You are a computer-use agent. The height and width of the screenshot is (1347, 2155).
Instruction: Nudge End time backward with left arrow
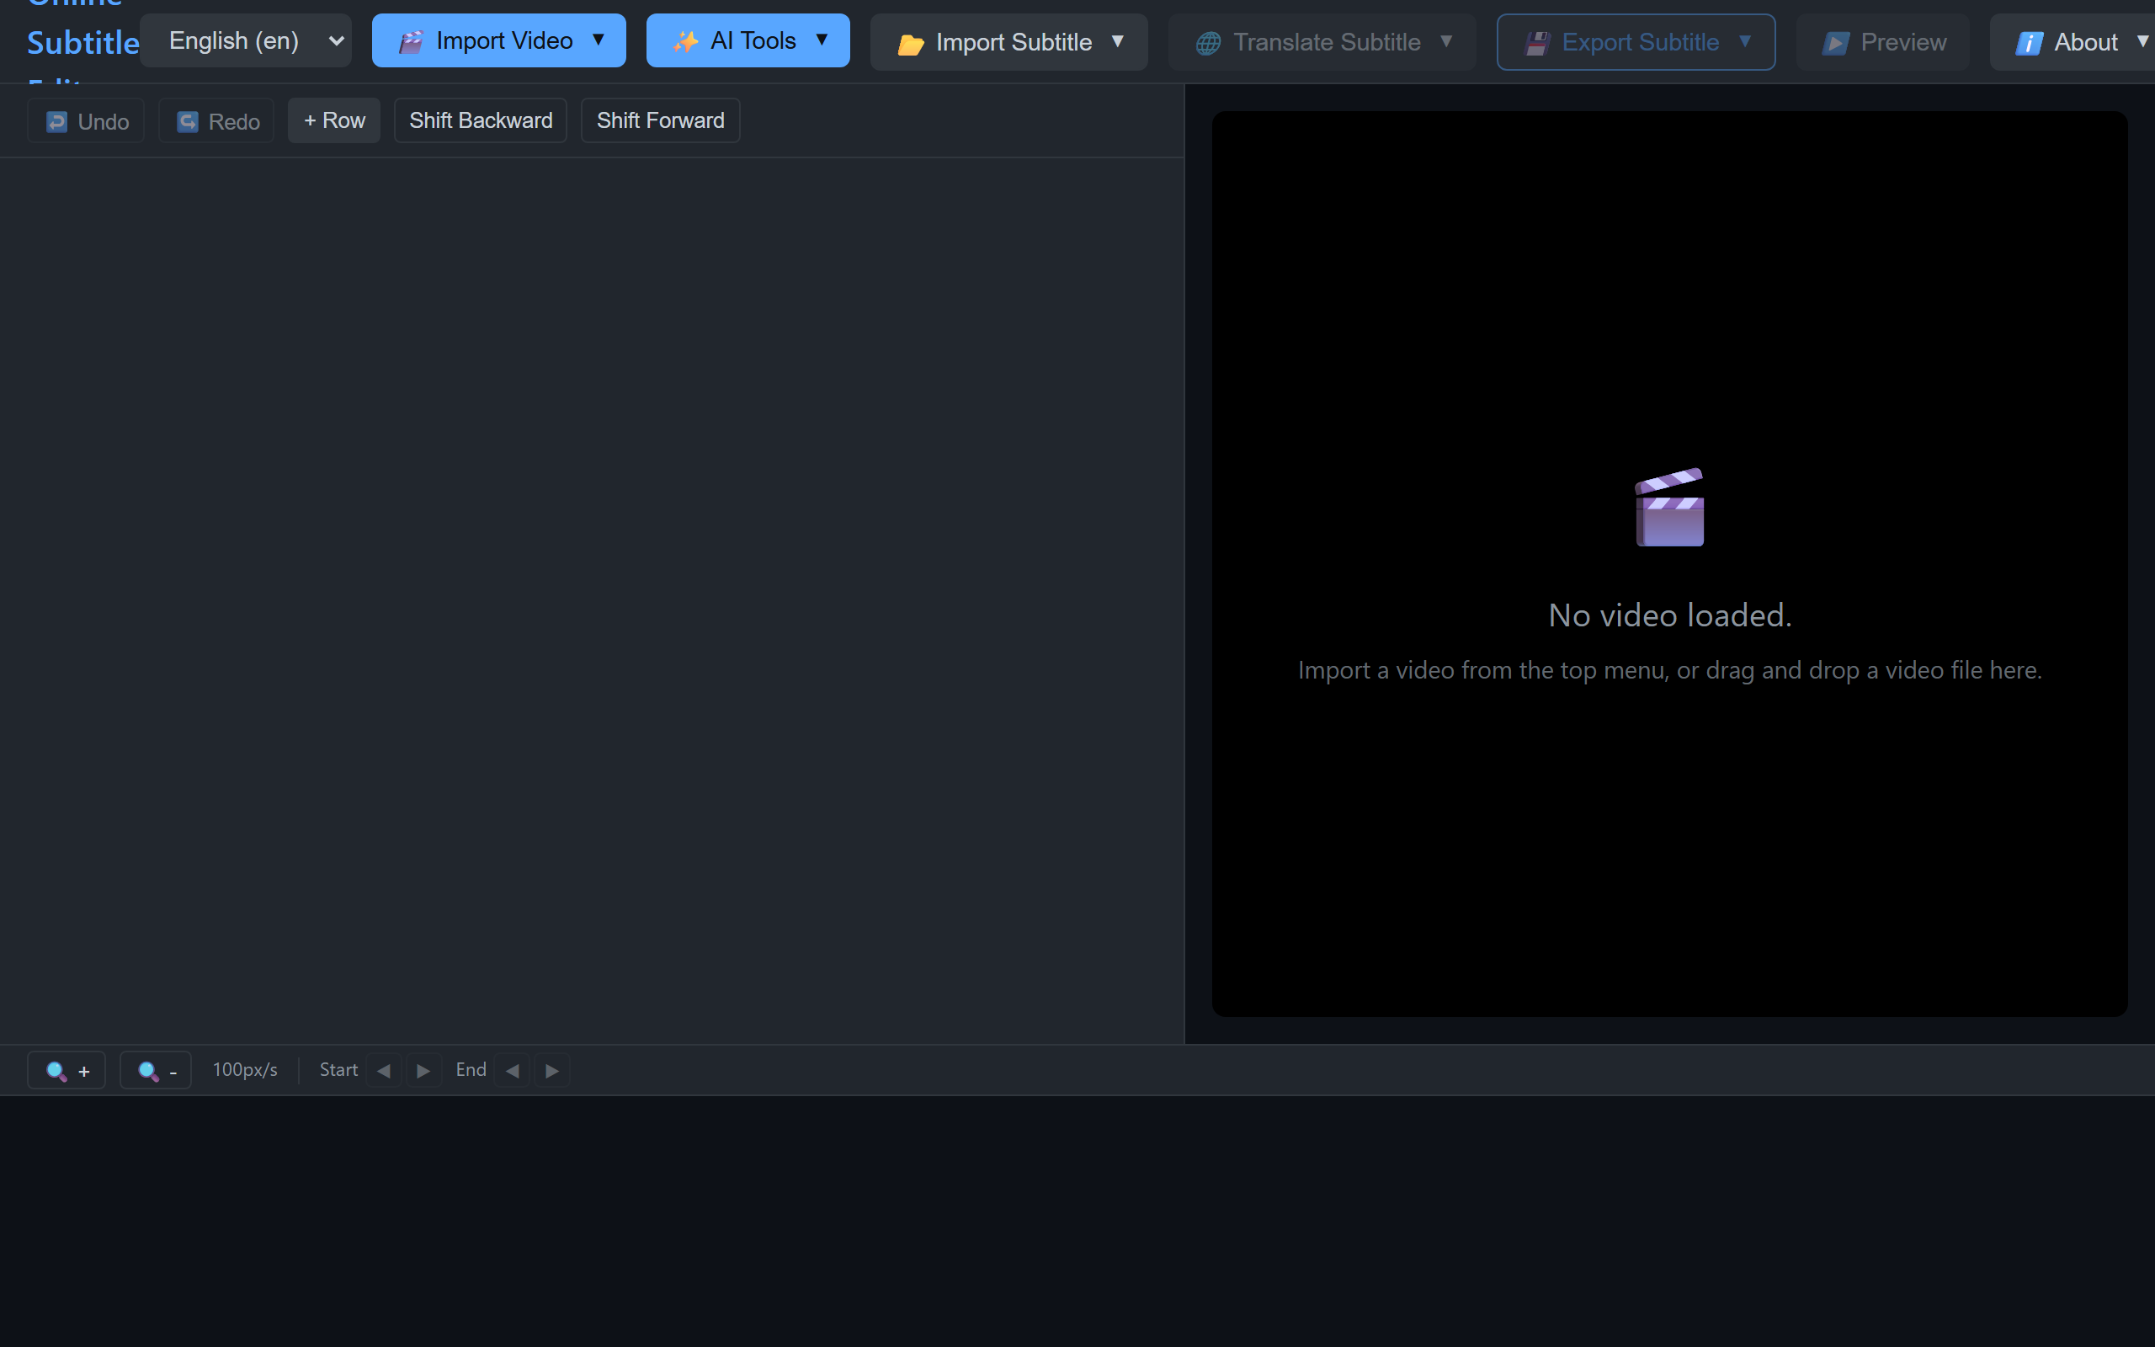tap(513, 1070)
